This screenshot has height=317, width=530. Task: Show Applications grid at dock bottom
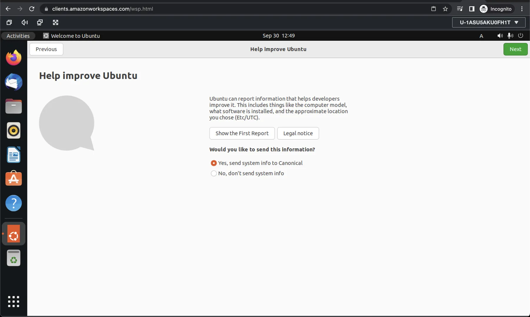point(14,301)
